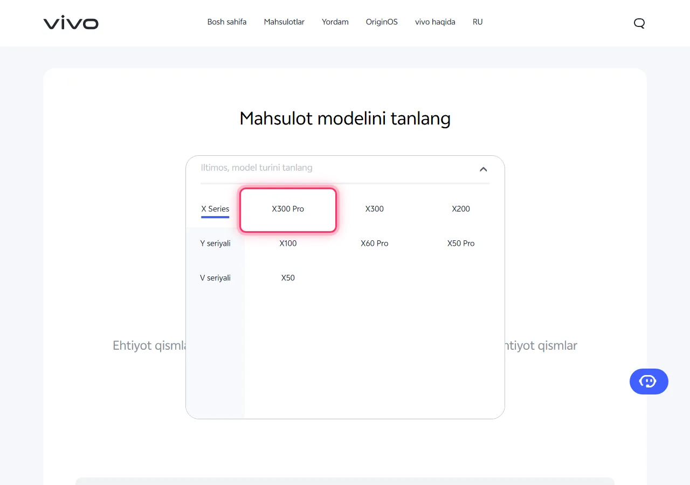Navigate to OriginOS

click(x=382, y=22)
